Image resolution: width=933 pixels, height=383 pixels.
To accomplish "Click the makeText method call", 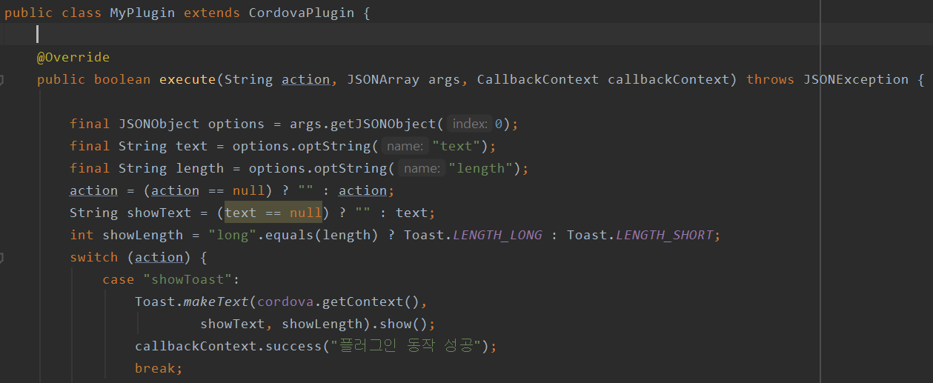I will click(216, 302).
